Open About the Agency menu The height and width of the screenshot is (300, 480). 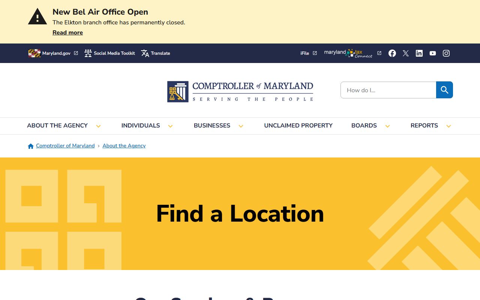[x=57, y=126]
